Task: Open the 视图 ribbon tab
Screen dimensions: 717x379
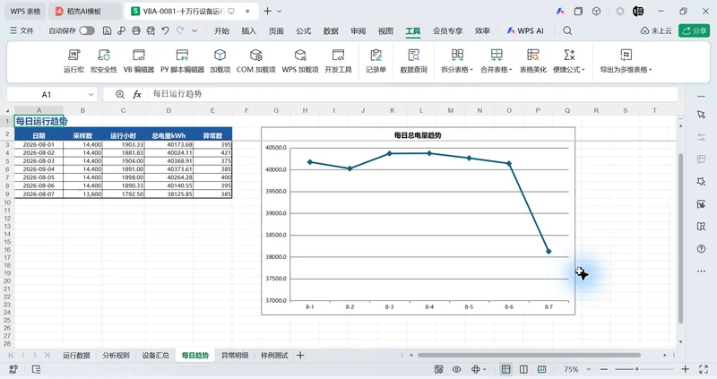Action: click(x=385, y=30)
